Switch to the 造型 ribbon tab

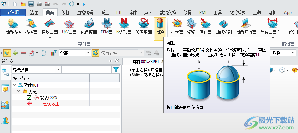(34, 12)
